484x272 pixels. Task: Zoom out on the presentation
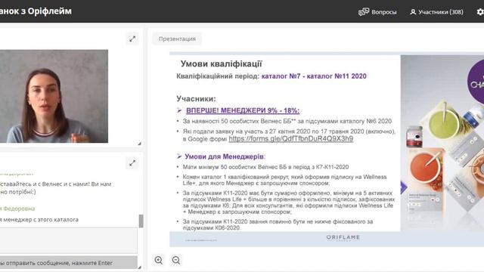tap(176, 260)
